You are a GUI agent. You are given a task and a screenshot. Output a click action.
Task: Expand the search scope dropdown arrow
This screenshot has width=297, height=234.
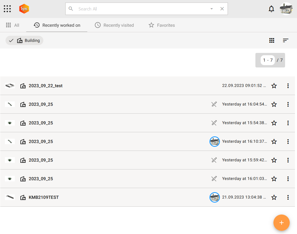coord(211,9)
